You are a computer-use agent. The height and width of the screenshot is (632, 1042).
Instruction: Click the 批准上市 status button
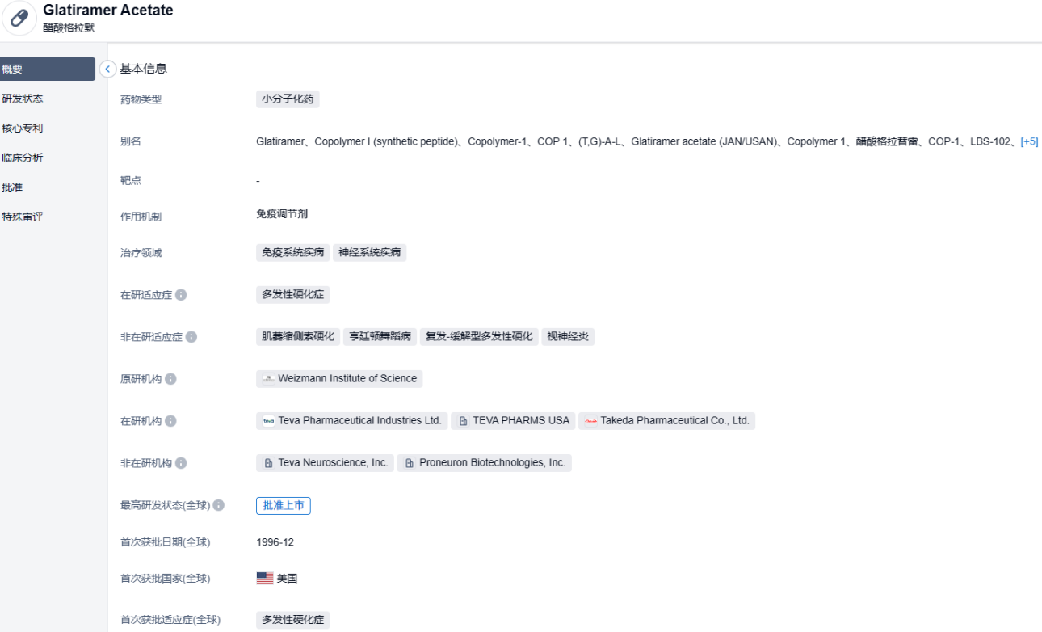(x=284, y=505)
